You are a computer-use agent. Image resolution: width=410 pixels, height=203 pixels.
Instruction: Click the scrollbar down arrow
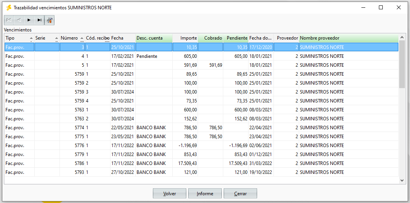pyautogui.click(x=402, y=180)
